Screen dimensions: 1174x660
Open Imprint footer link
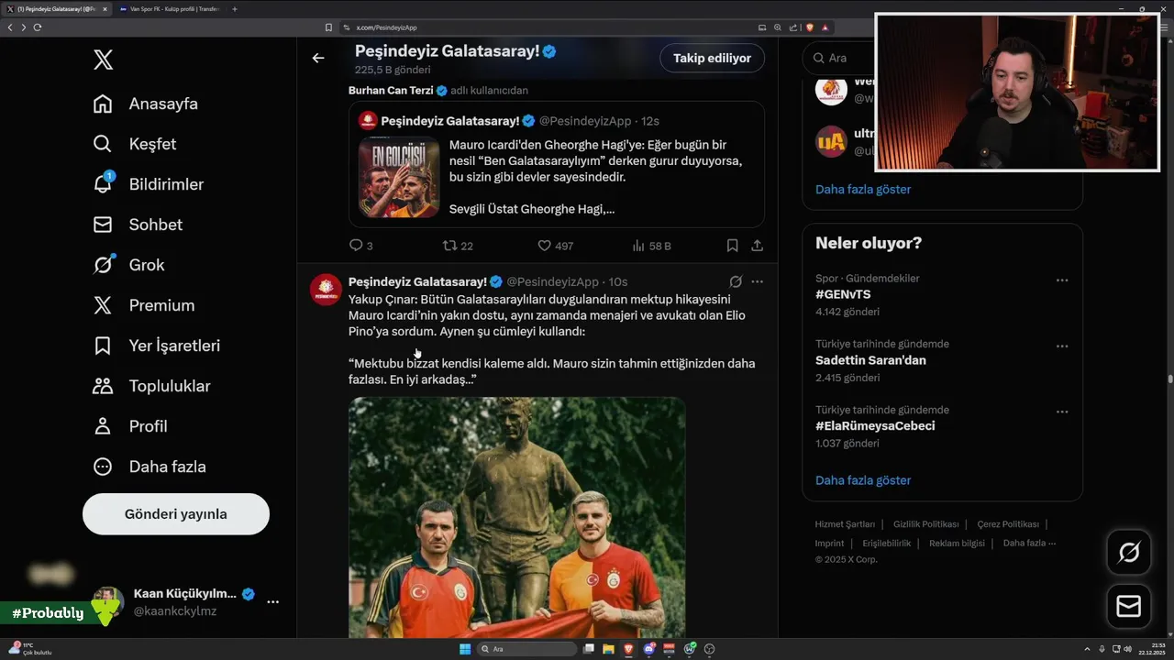click(829, 544)
